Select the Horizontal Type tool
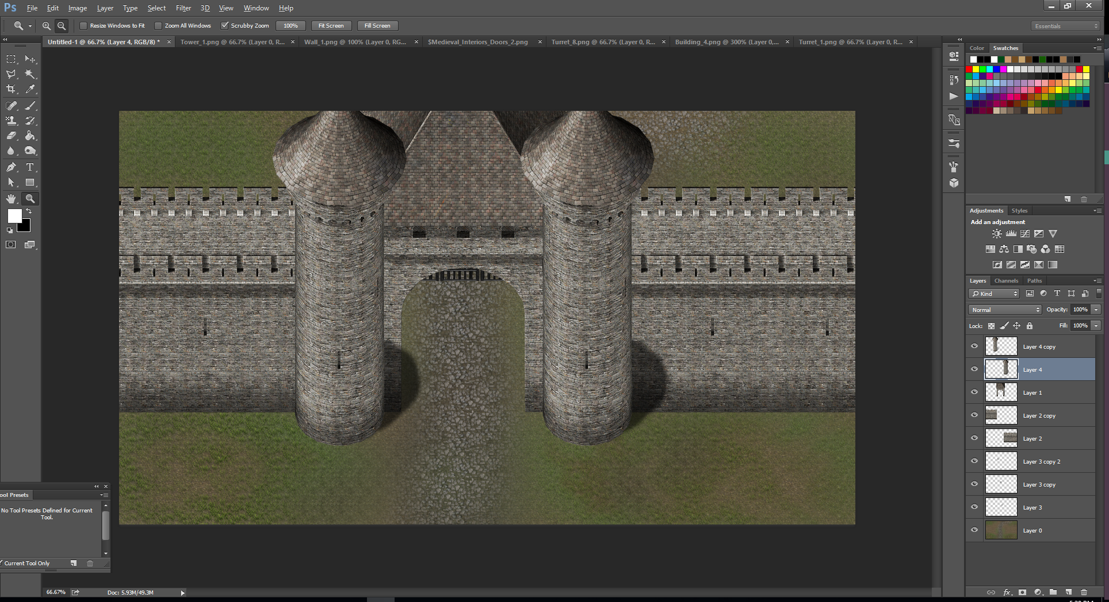The width and height of the screenshot is (1109, 602). point(30,167)
